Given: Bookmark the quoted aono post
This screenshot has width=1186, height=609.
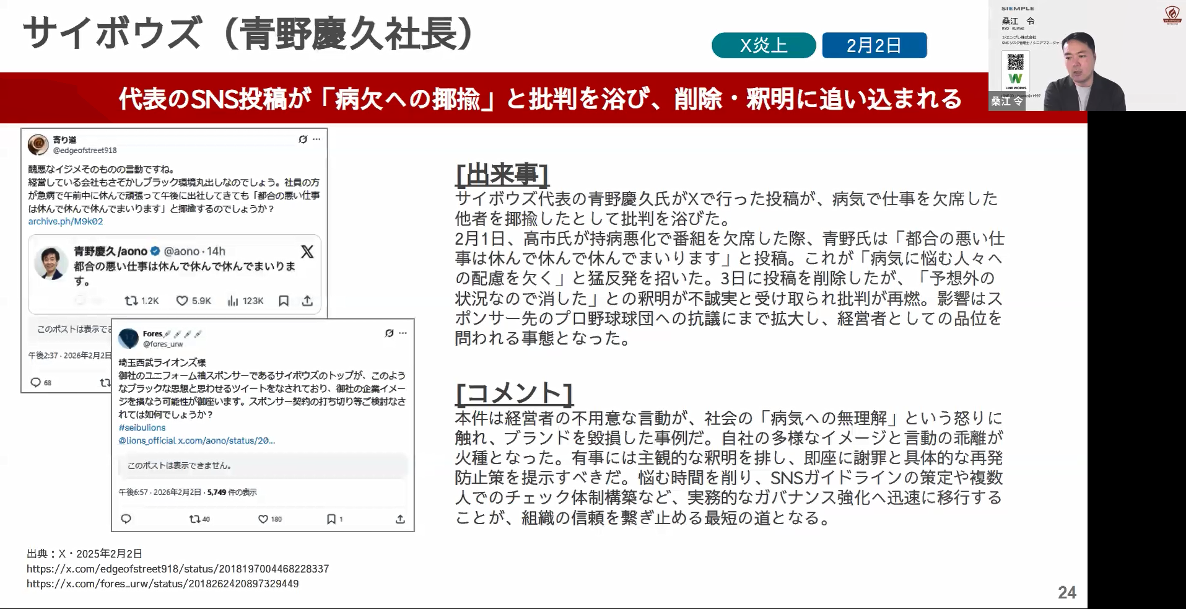Looking at the screenshot, I should [x=284, y=301].
